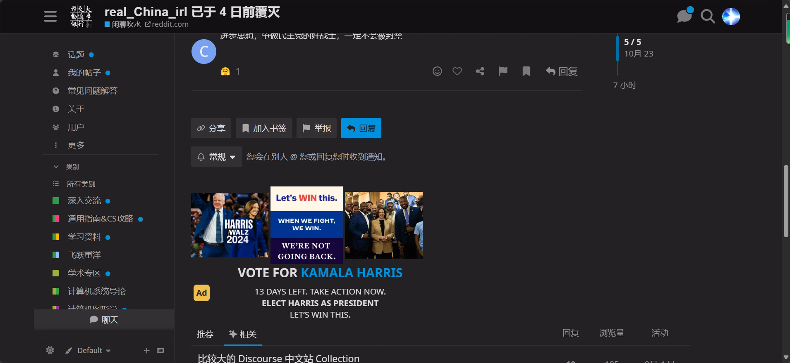The width and height of the screenshot is (790, 363).
Task: Open the 学术专区 category
Action: [x=84, y=273]
